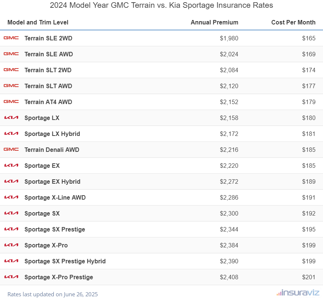
Task: Select the $2,216 annual premium value
Action: coord(229,150)
